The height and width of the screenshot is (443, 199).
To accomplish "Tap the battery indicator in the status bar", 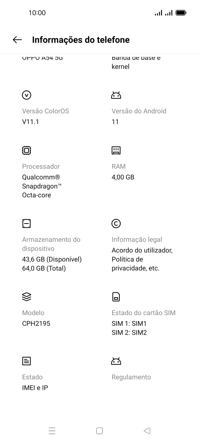I will (x=180, y=13).
